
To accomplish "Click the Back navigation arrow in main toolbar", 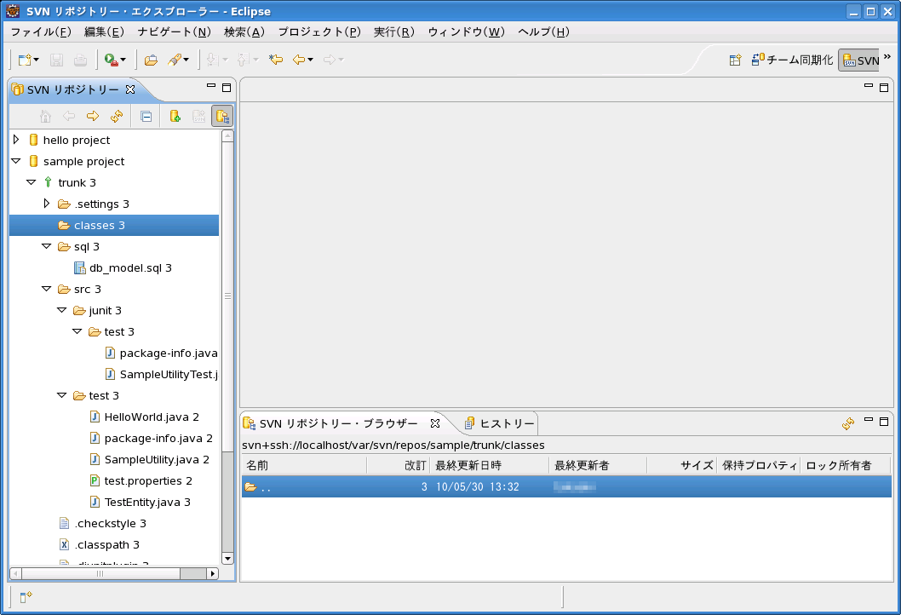I will [299, 60].
